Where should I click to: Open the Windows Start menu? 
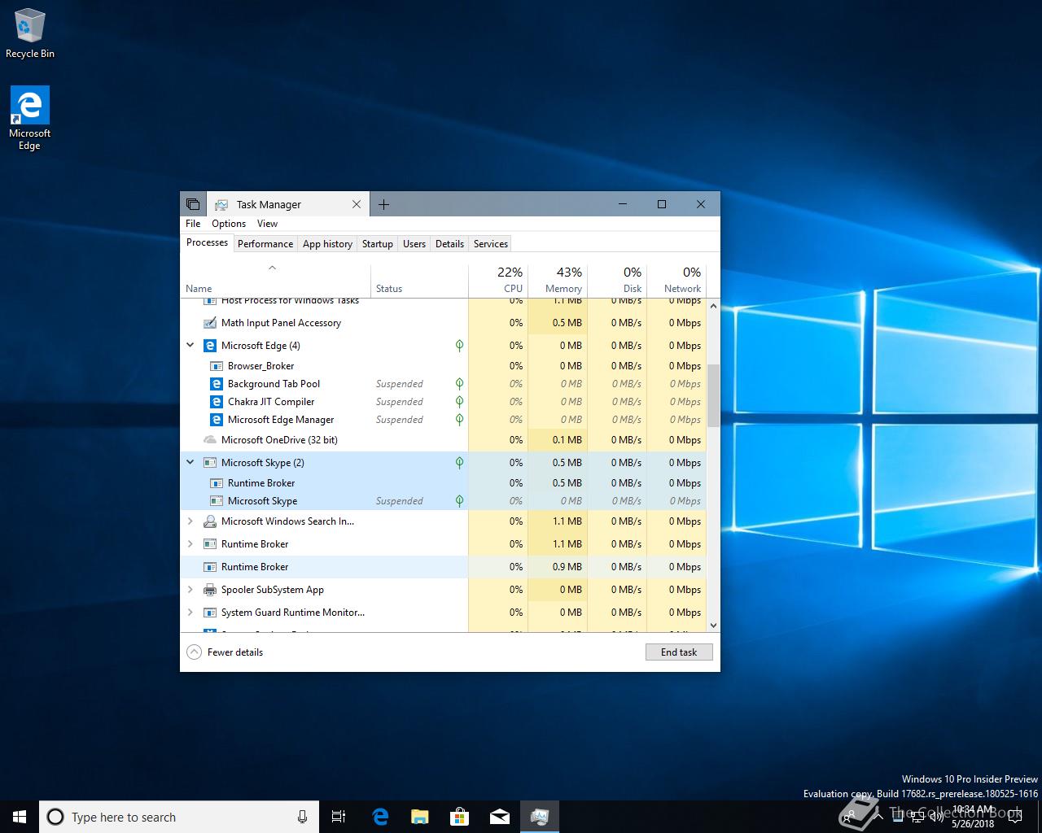click(x=20, y=817)
